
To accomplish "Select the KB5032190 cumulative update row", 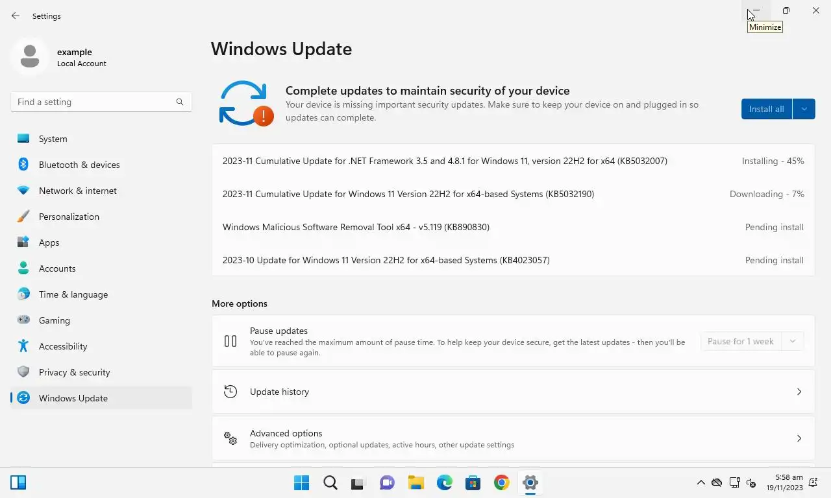I will [513, 194].
